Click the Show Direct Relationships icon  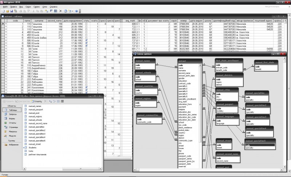[x=51, y=11]
